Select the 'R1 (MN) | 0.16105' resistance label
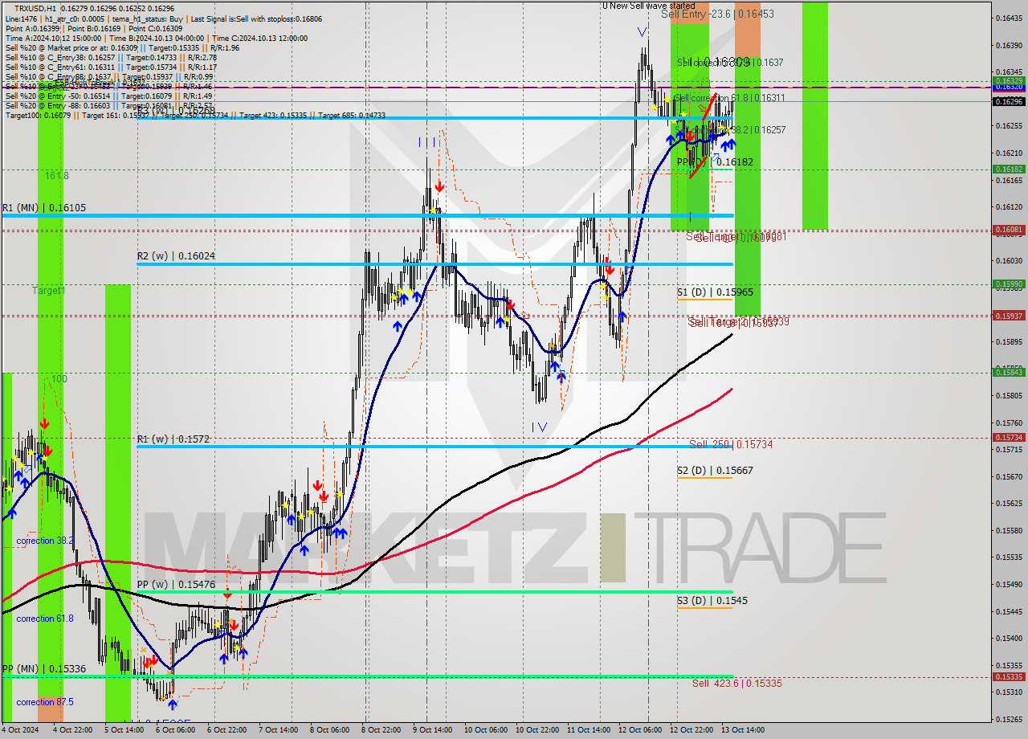The height and width of the screenshot is (739, 1028). pyautogui.click(x=43, y=208)
